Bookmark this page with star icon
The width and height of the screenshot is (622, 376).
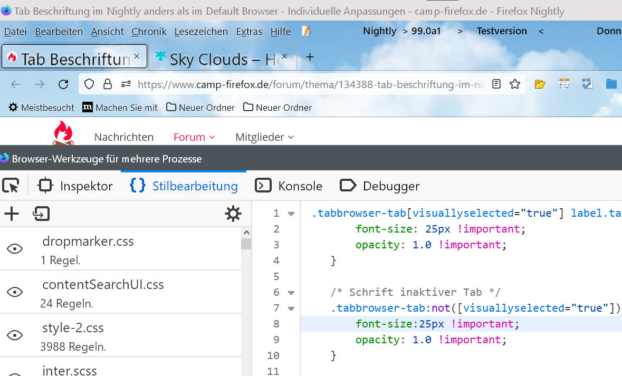pyautogui.click(x=515, y=84)
